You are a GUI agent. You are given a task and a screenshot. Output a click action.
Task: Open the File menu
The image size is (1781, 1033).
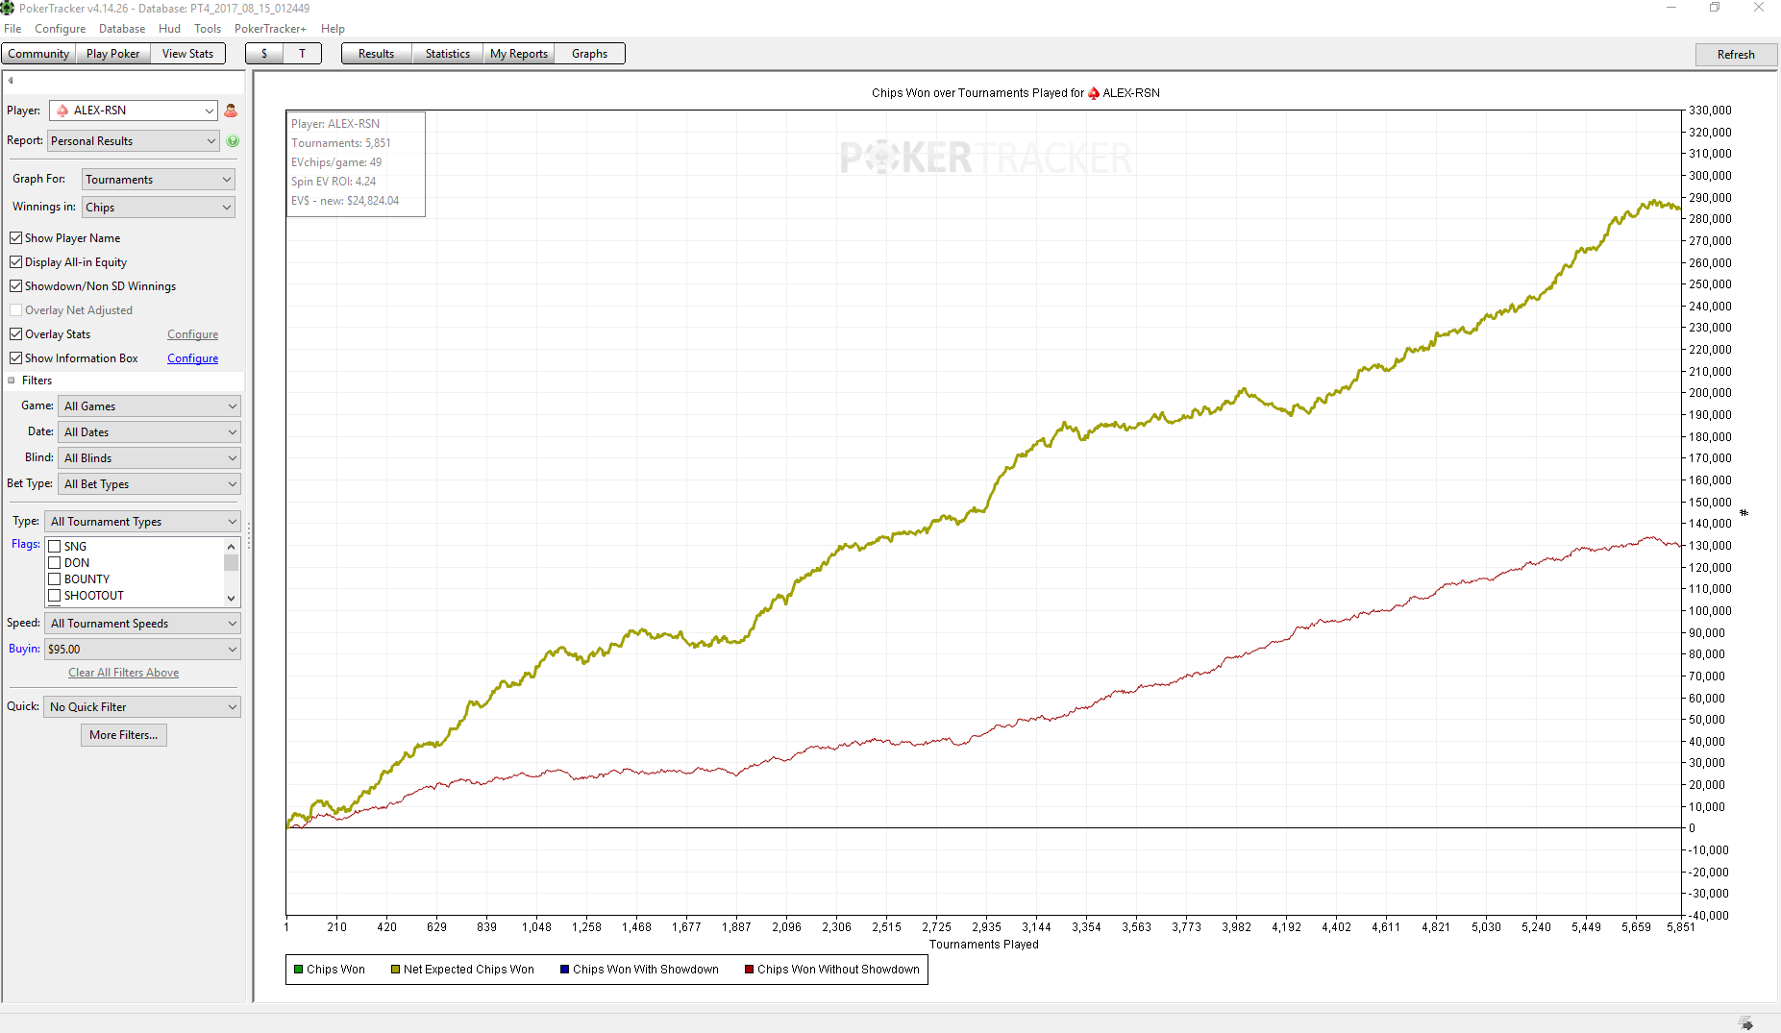tap(12, 29)
